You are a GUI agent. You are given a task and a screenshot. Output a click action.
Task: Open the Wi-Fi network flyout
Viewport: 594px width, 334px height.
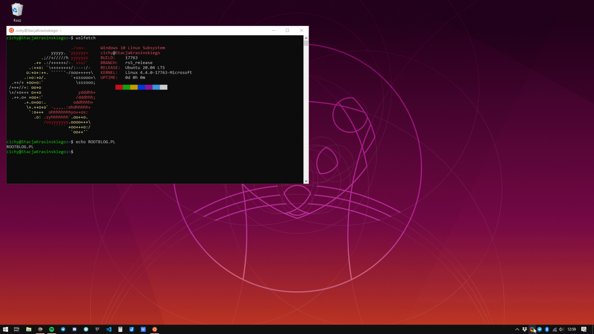(x=554, y=329)
